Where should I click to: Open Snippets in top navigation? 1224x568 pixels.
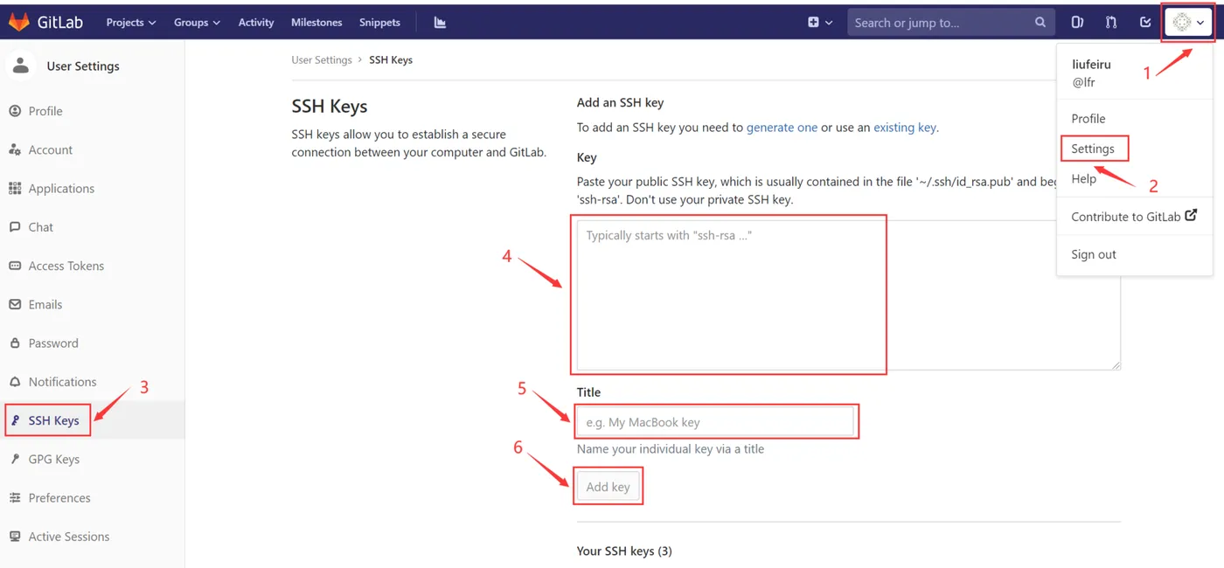click(x=379, y=22)
